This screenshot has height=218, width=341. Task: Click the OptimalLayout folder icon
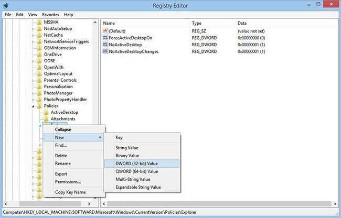(39, 73)
